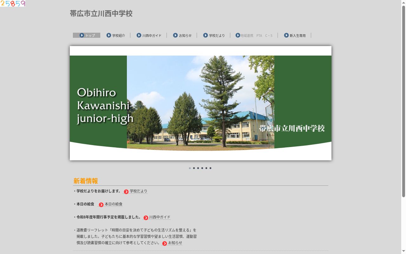Screen dimensions: 406x254
Task: Jump to the second slideshow dot
Action: click(x=194, y=168)
